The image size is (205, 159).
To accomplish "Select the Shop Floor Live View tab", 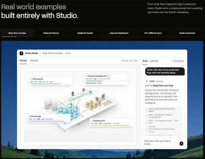I will (x=17, y=33).
